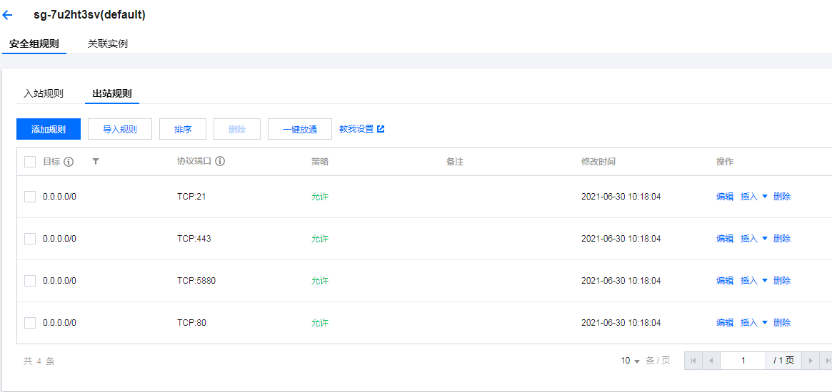Image resolution: width=832 pixels, height=392 pixels.
Task: Click the page number input field
Action: tap(743, 361)
